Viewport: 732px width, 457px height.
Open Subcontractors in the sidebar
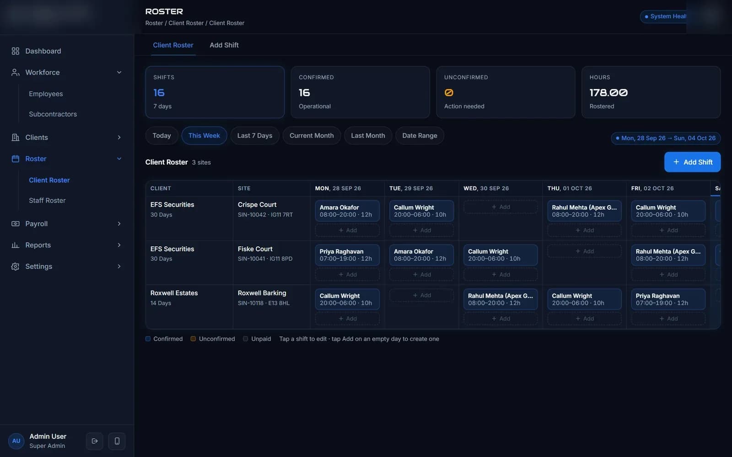tap(53, 114)
